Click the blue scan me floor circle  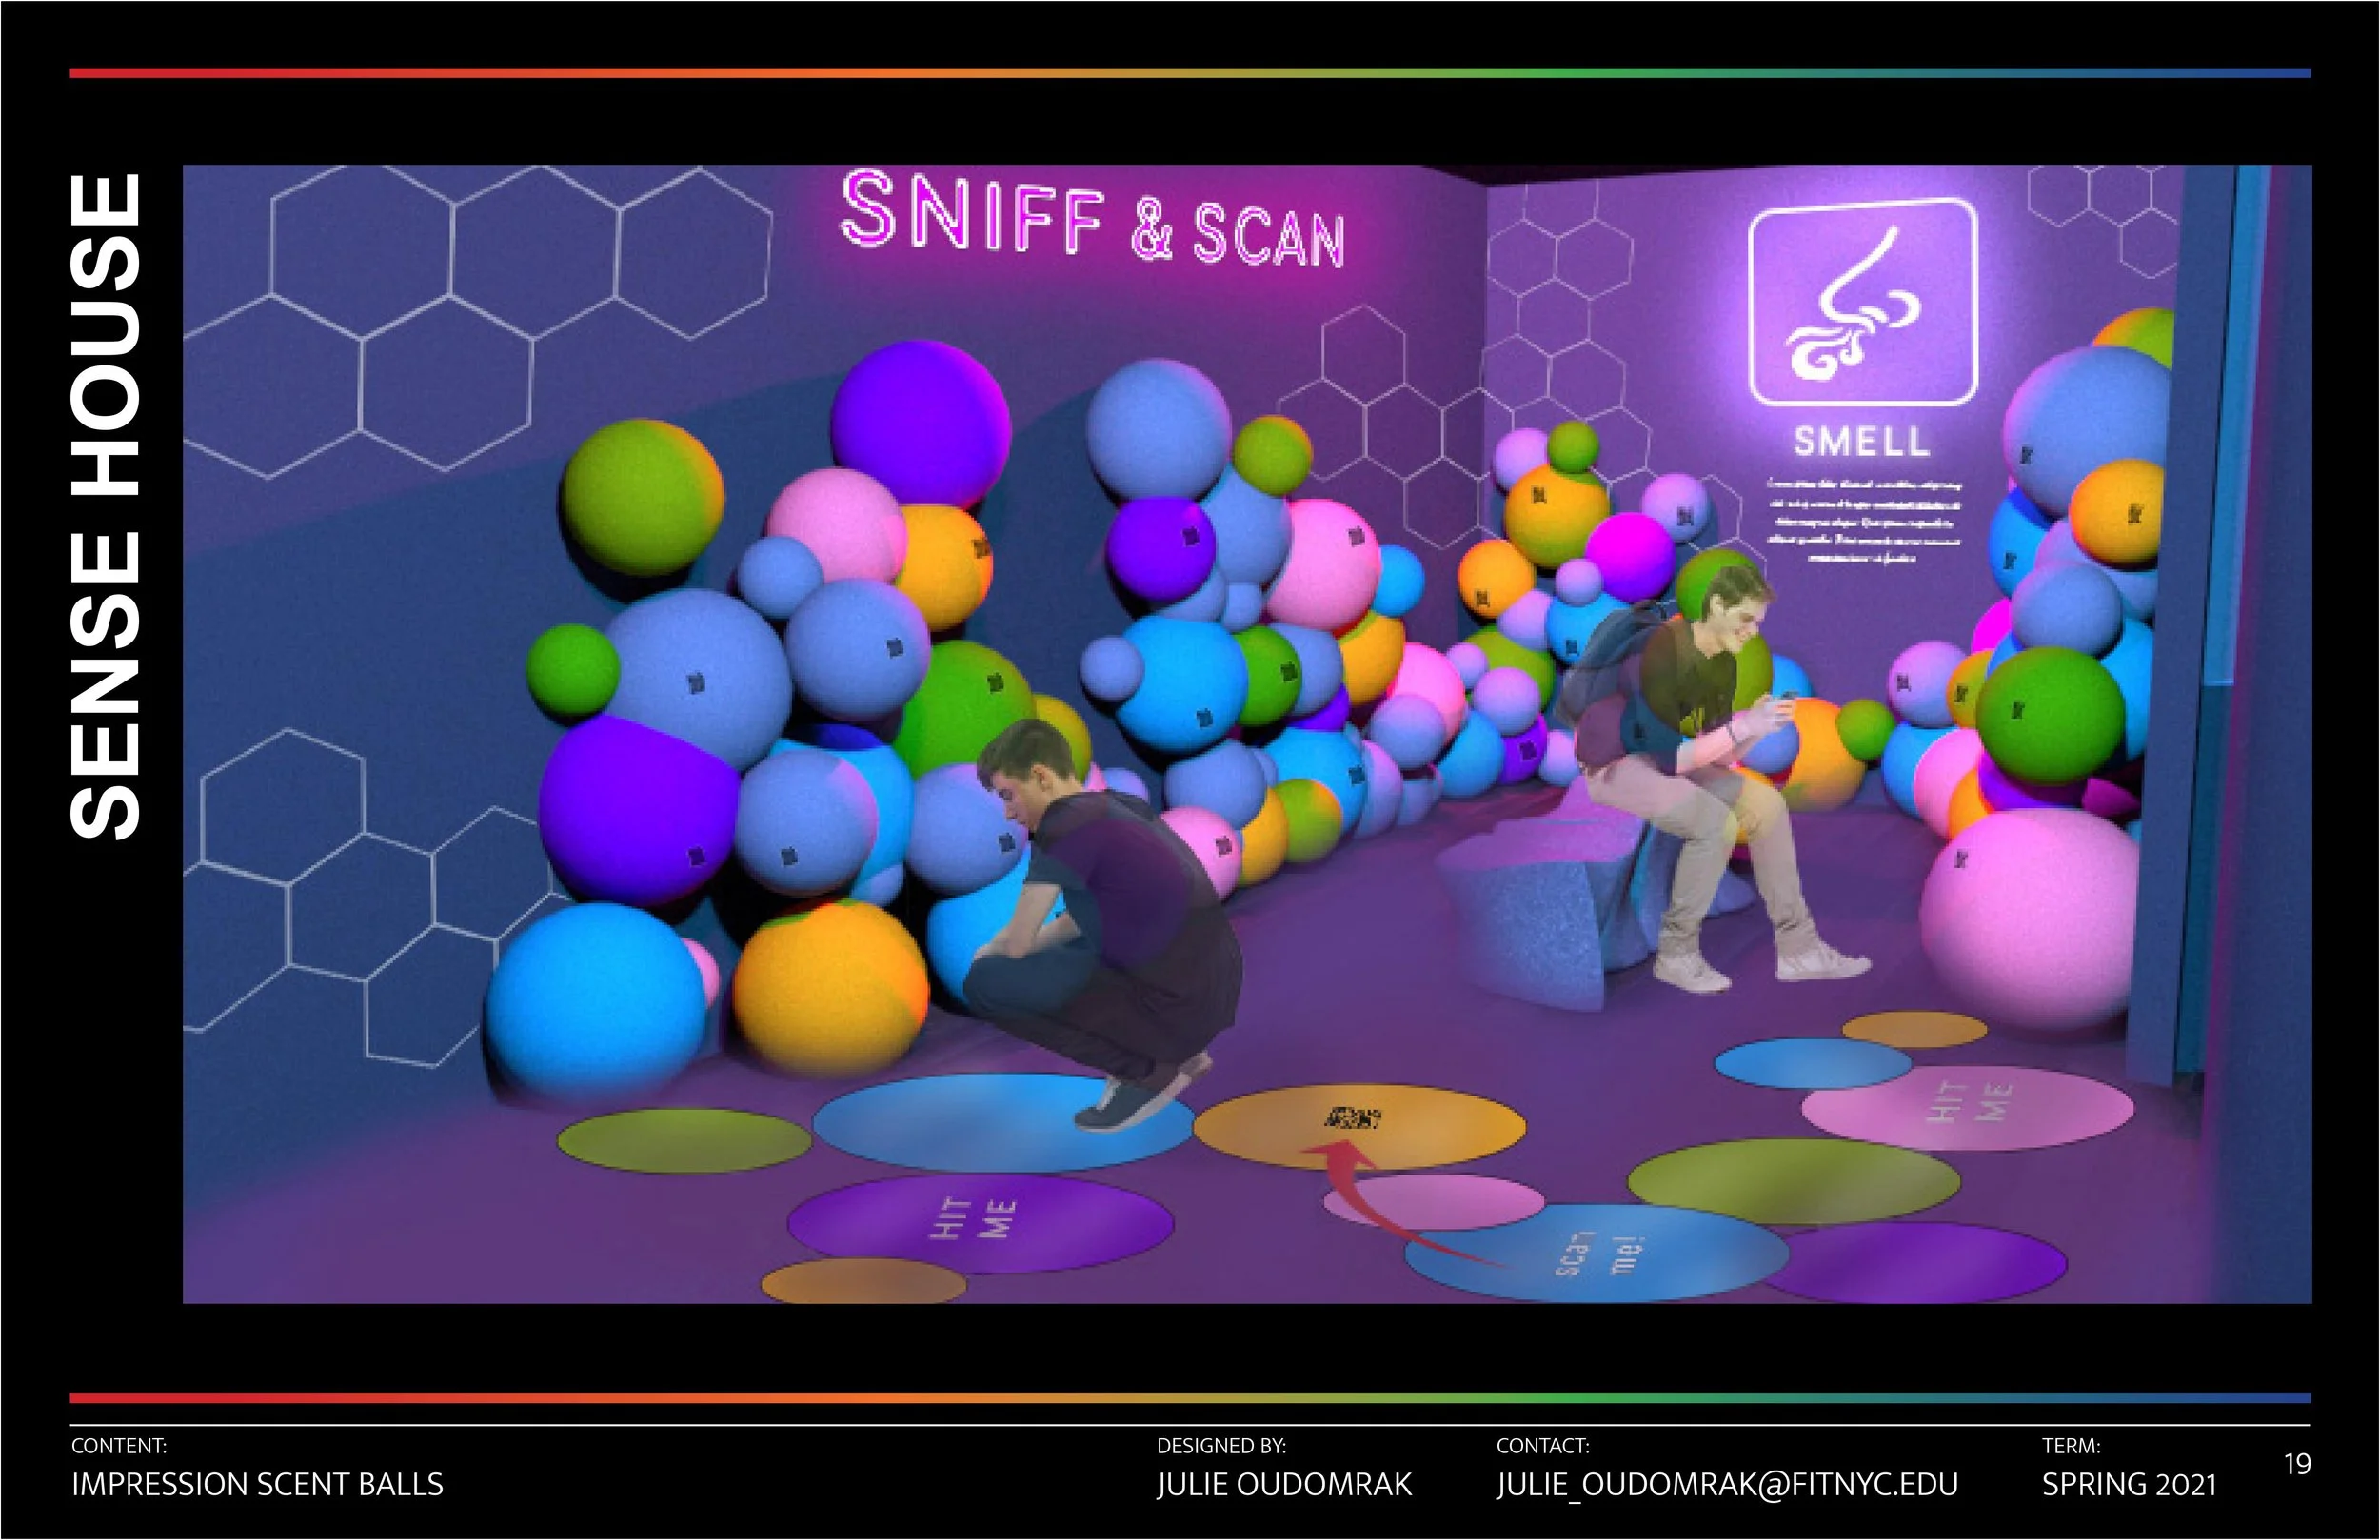(x=1597, y=1254)
